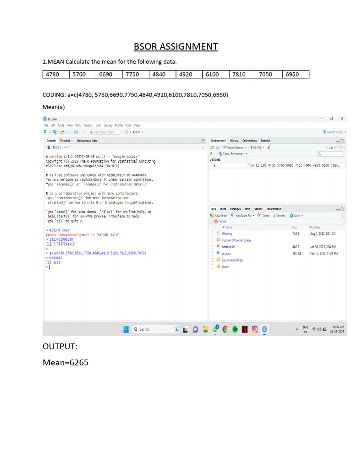Open Spotify from the taskbar
The image size is (352, 469).
[235, 329]
